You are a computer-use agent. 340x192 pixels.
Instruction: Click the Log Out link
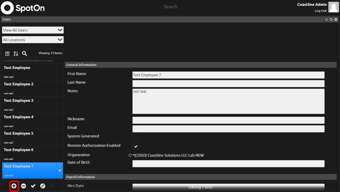[321, 11]
